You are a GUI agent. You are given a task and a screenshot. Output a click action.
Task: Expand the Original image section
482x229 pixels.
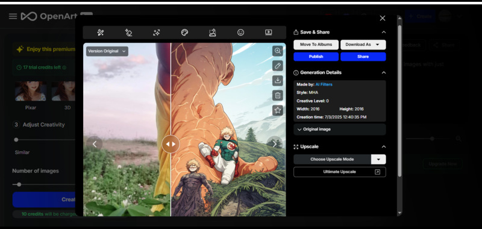[x=339, y=130]
